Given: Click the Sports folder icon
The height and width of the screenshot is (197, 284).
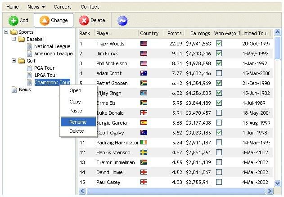Looking at the screenshot, I should pos(14,32).
